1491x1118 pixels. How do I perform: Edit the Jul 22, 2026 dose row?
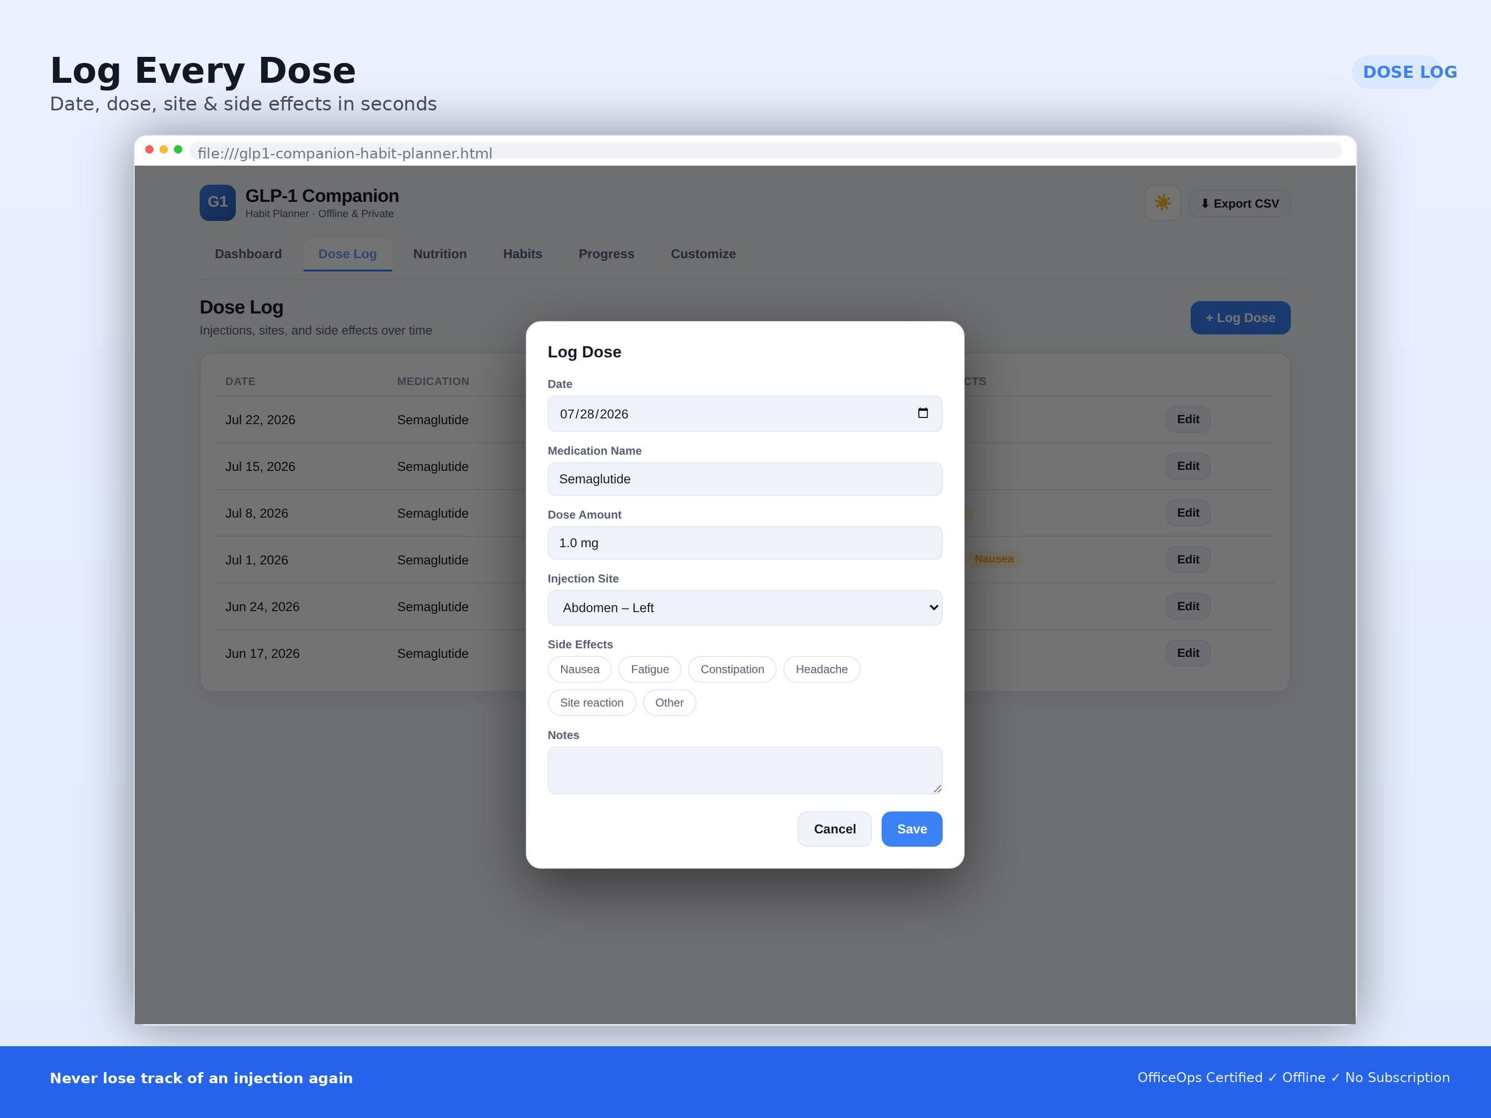click(1188, 419)
